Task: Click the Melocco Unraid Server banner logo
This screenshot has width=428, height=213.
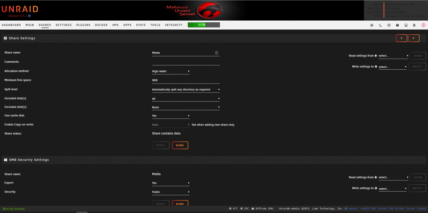Action: click(194, 10)
